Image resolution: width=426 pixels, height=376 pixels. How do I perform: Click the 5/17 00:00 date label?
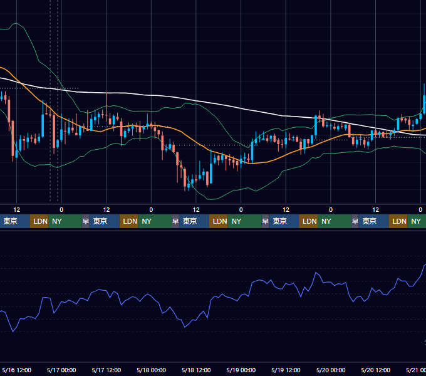61,370
